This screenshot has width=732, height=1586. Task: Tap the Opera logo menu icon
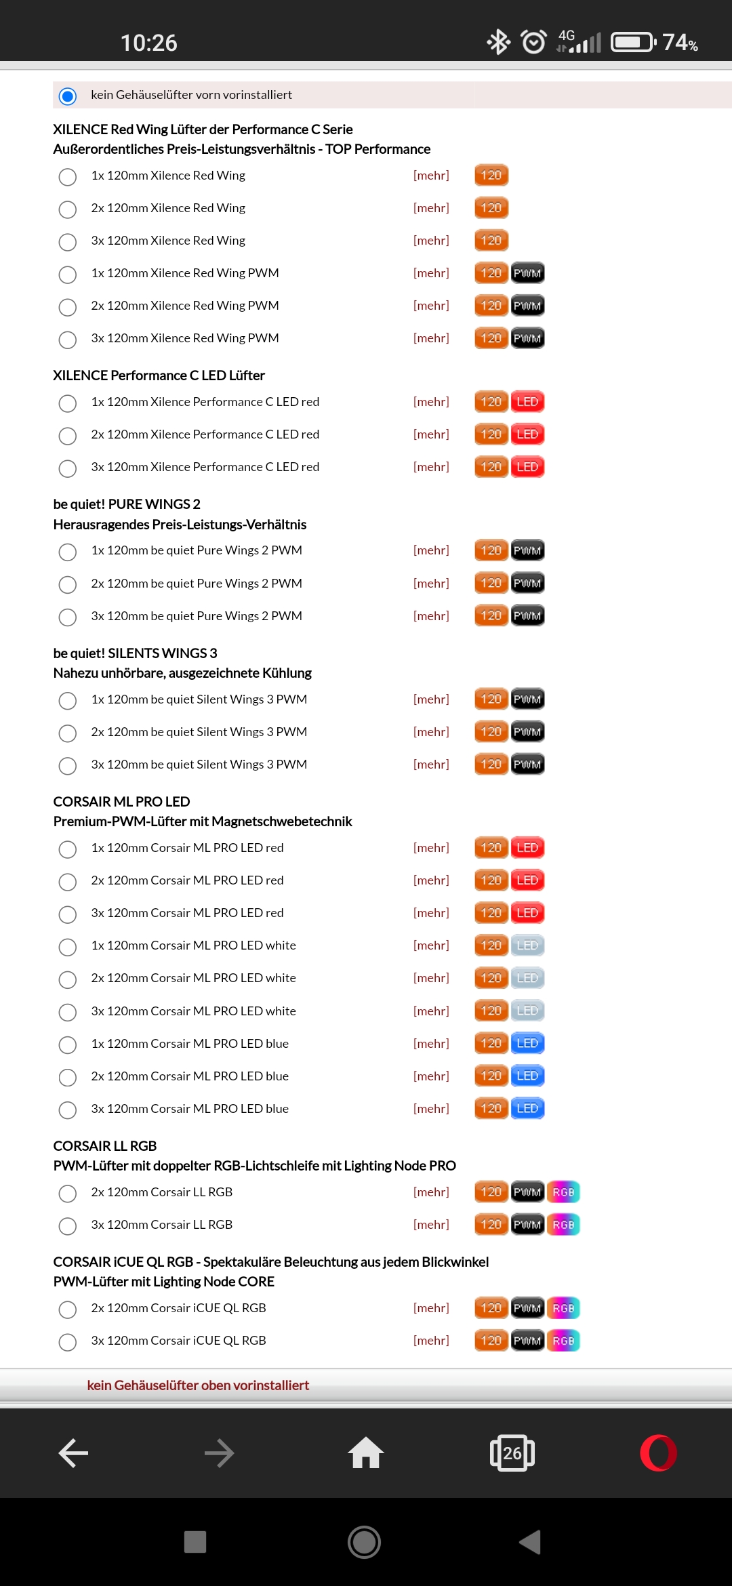658,1453
